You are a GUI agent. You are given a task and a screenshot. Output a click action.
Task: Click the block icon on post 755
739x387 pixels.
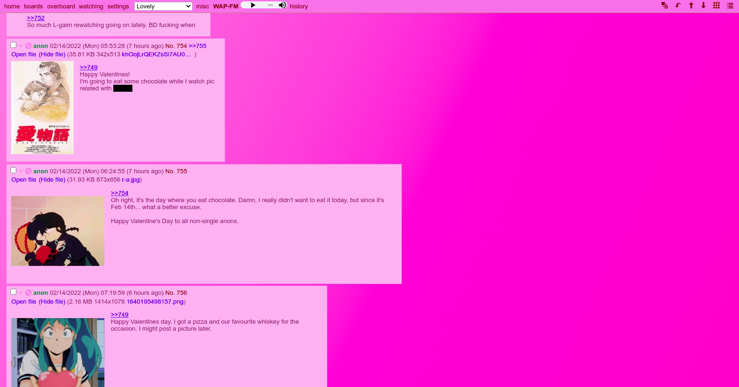(x=28, y=171)
